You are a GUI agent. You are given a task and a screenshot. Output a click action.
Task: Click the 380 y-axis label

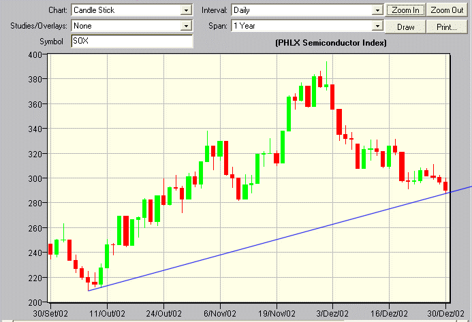pyautogui.click(x=35, y=80)
